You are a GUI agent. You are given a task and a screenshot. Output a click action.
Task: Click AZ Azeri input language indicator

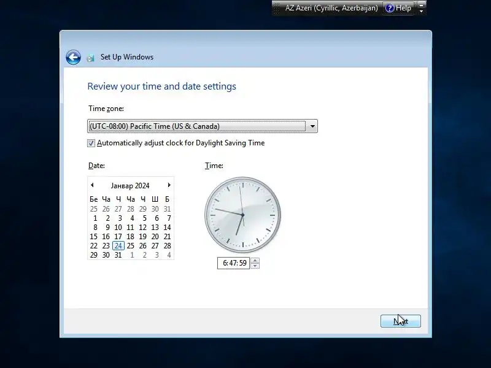coord(331,8)
